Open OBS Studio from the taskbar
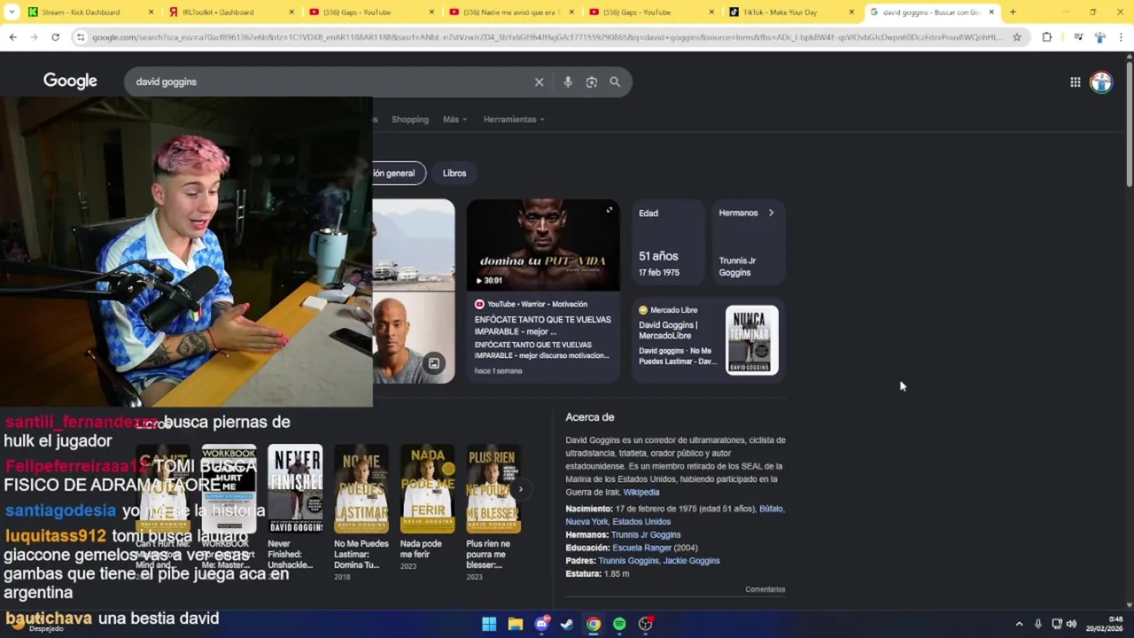Screen dimensions: 1134x638 [x=646, y=624]
